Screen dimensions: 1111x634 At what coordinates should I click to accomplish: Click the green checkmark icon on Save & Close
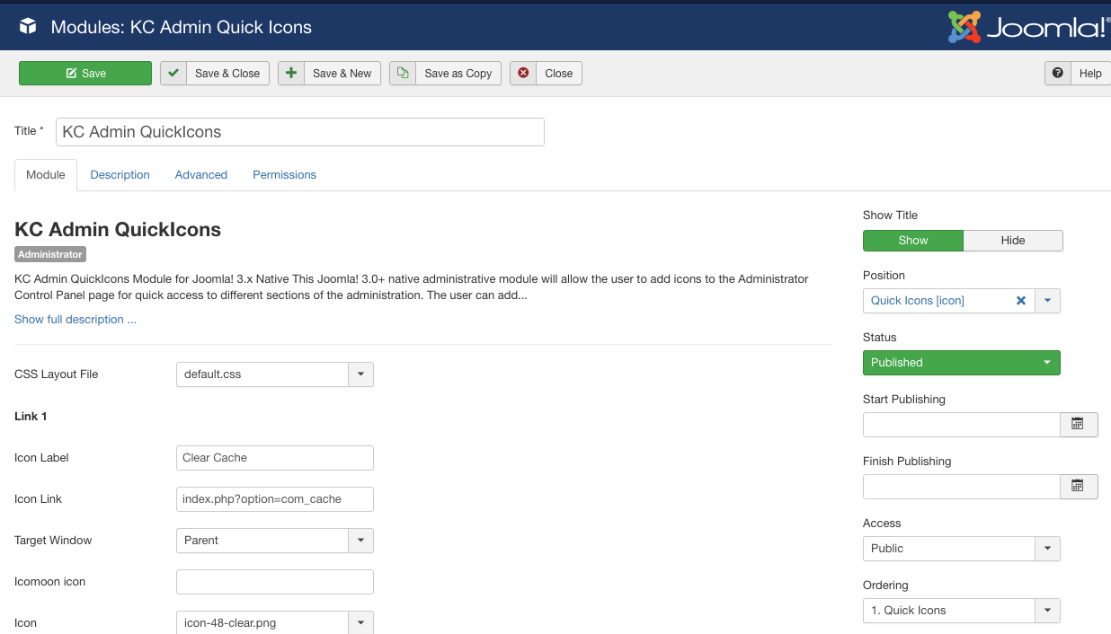[173, 73]
